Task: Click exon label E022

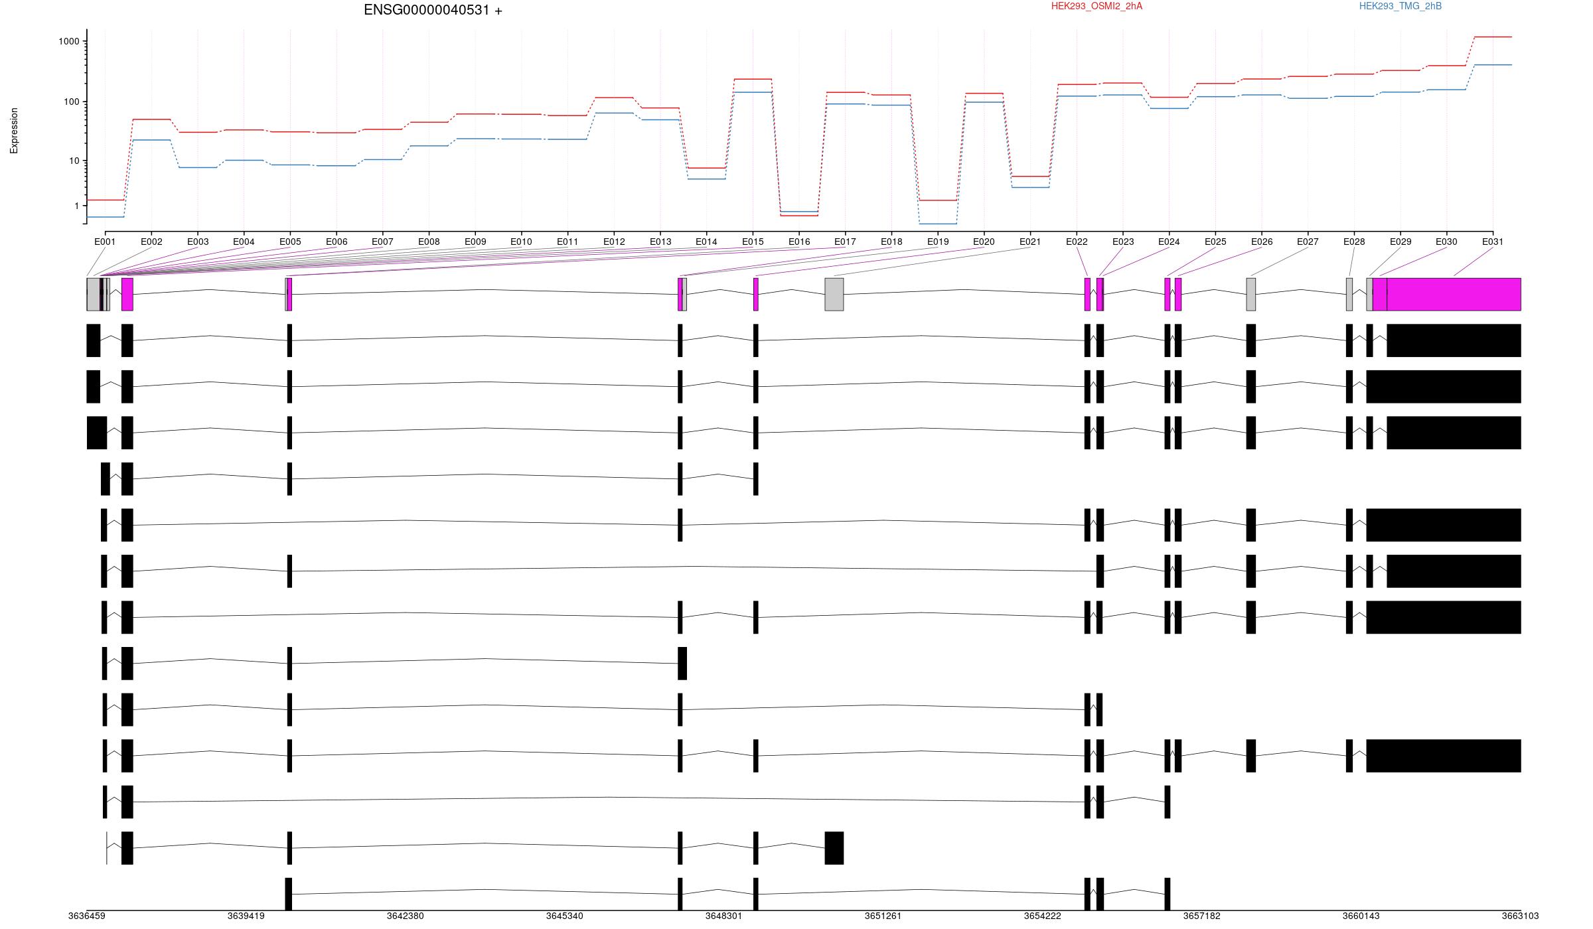Action: 1077,242
